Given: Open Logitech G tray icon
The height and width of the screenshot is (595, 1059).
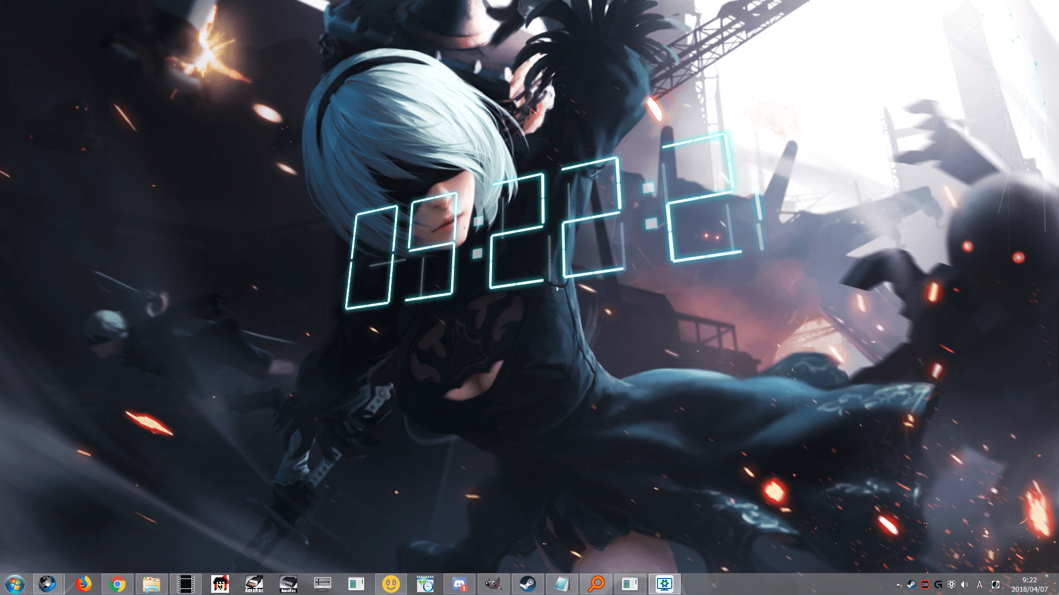Looking at the screenshot, I should tap(938, 585).
